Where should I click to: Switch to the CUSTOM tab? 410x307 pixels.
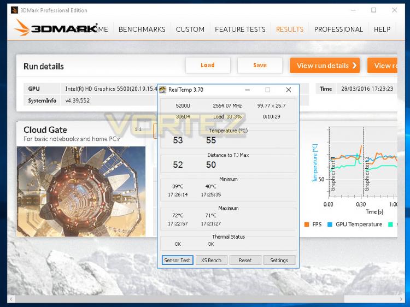(190, 29)
